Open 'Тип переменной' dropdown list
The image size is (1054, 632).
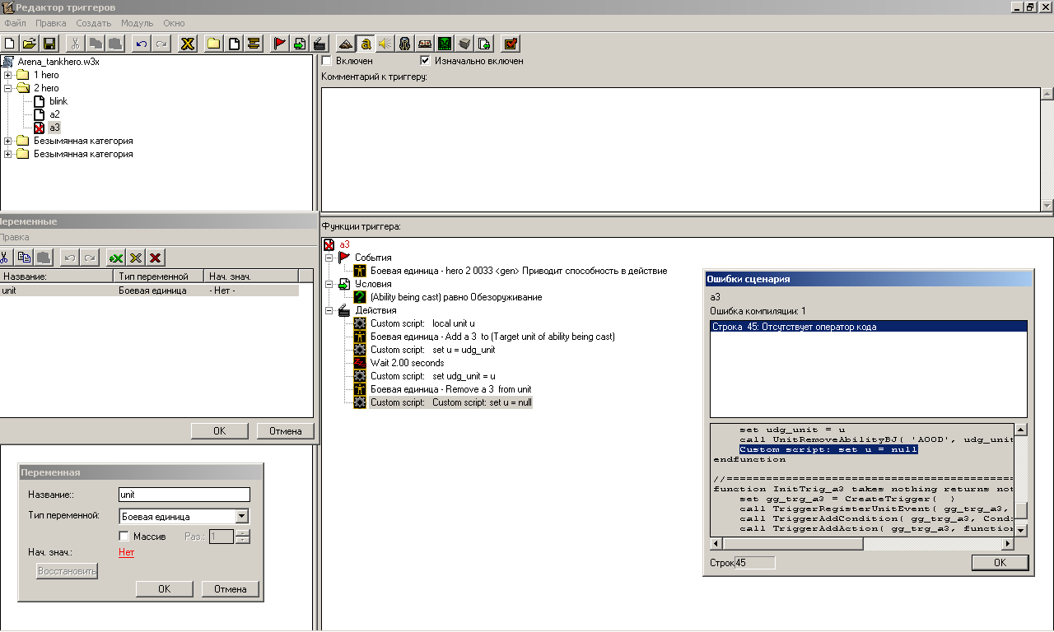241,517
